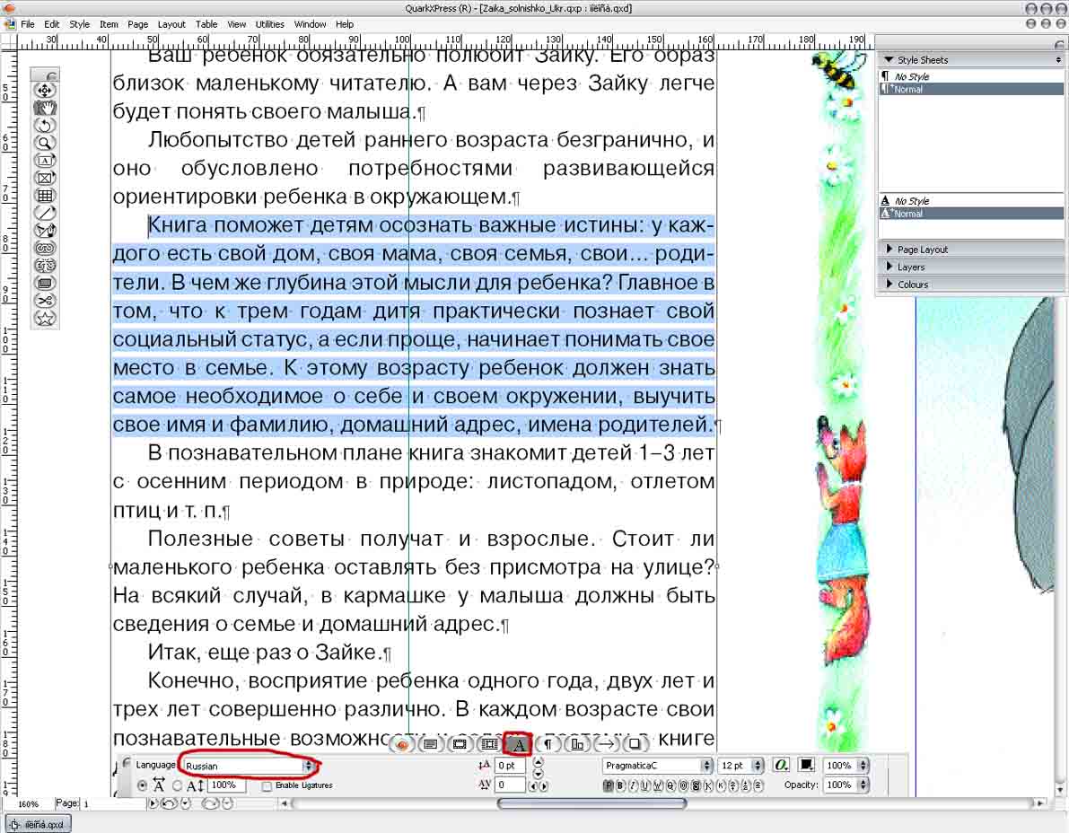Select the Tables tool
1069x833 pixels.
coord(45,196)
